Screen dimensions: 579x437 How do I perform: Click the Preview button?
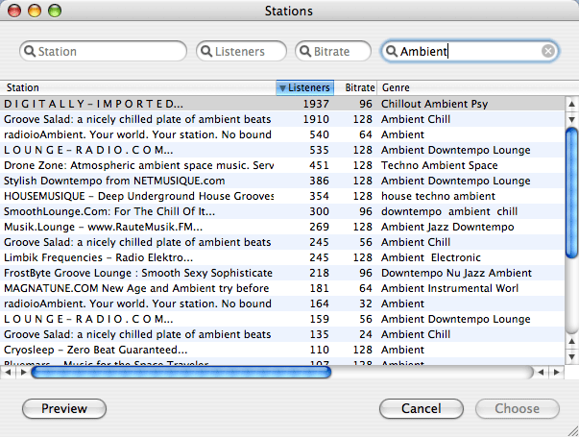tap(64, 408)
